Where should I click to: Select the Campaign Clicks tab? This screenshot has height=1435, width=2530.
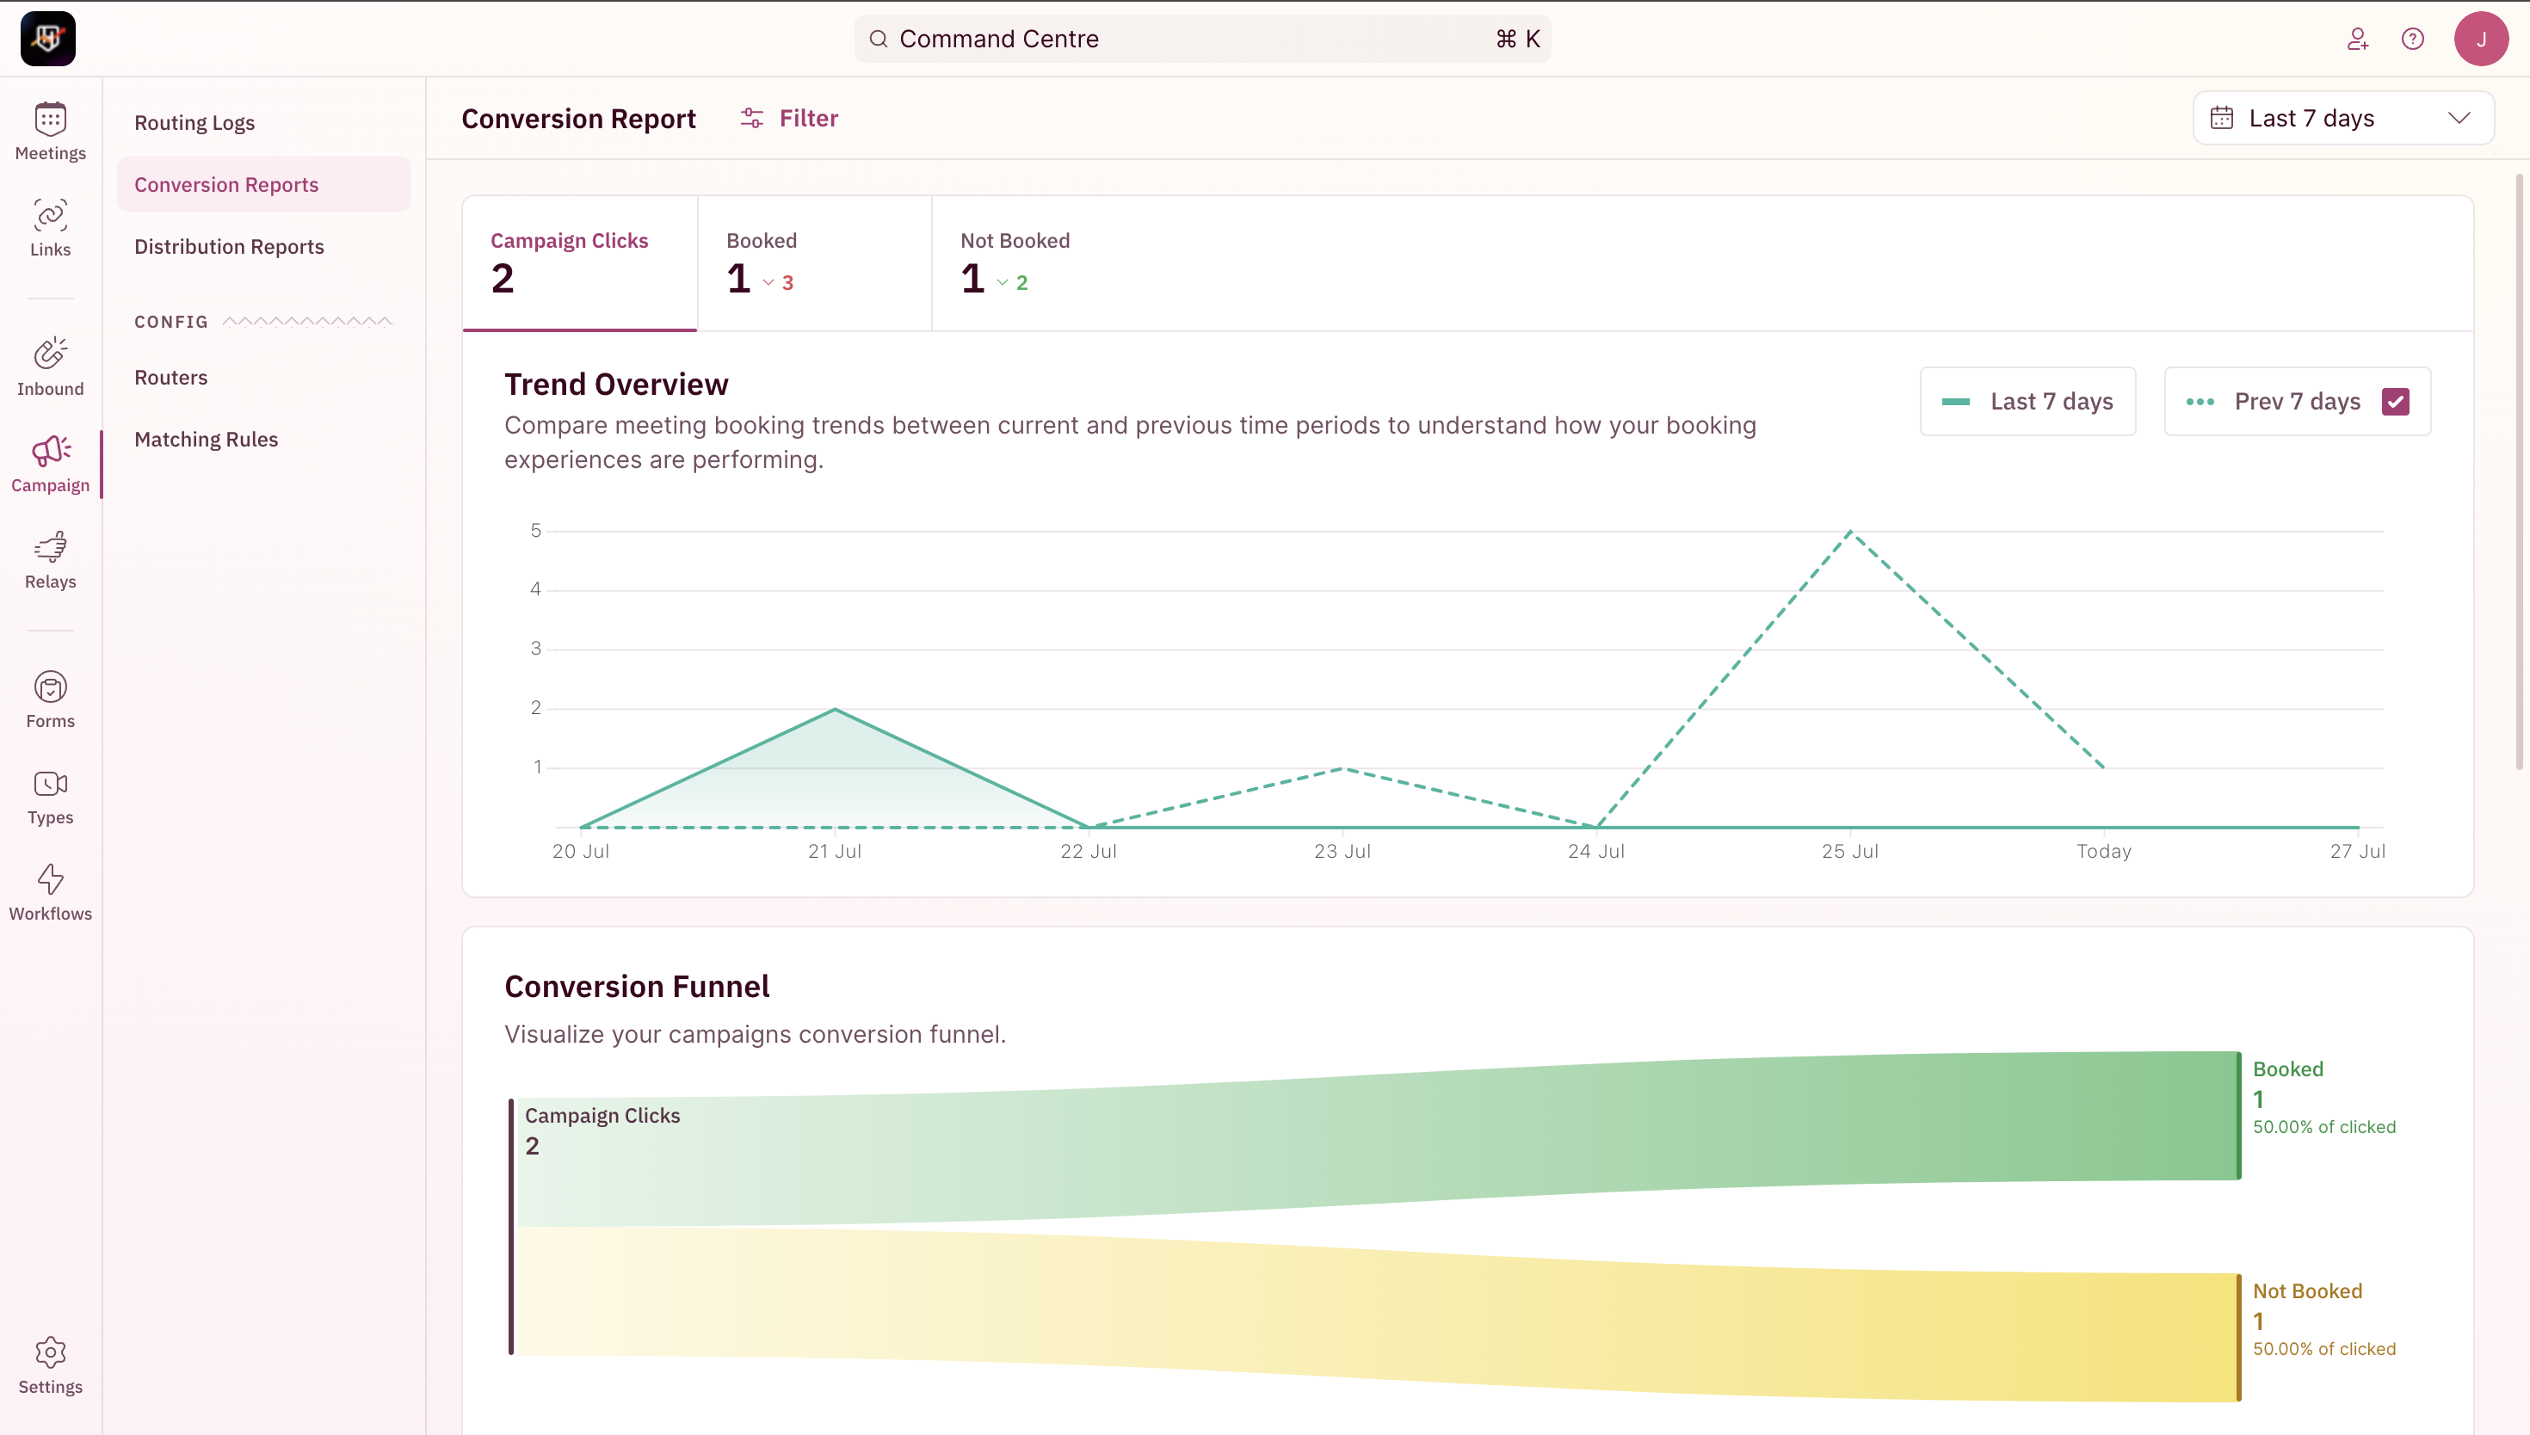pyautogui.click(x=579, y=263)
